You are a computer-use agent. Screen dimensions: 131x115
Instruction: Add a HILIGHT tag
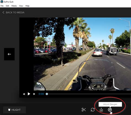click(x=14, y=110)
